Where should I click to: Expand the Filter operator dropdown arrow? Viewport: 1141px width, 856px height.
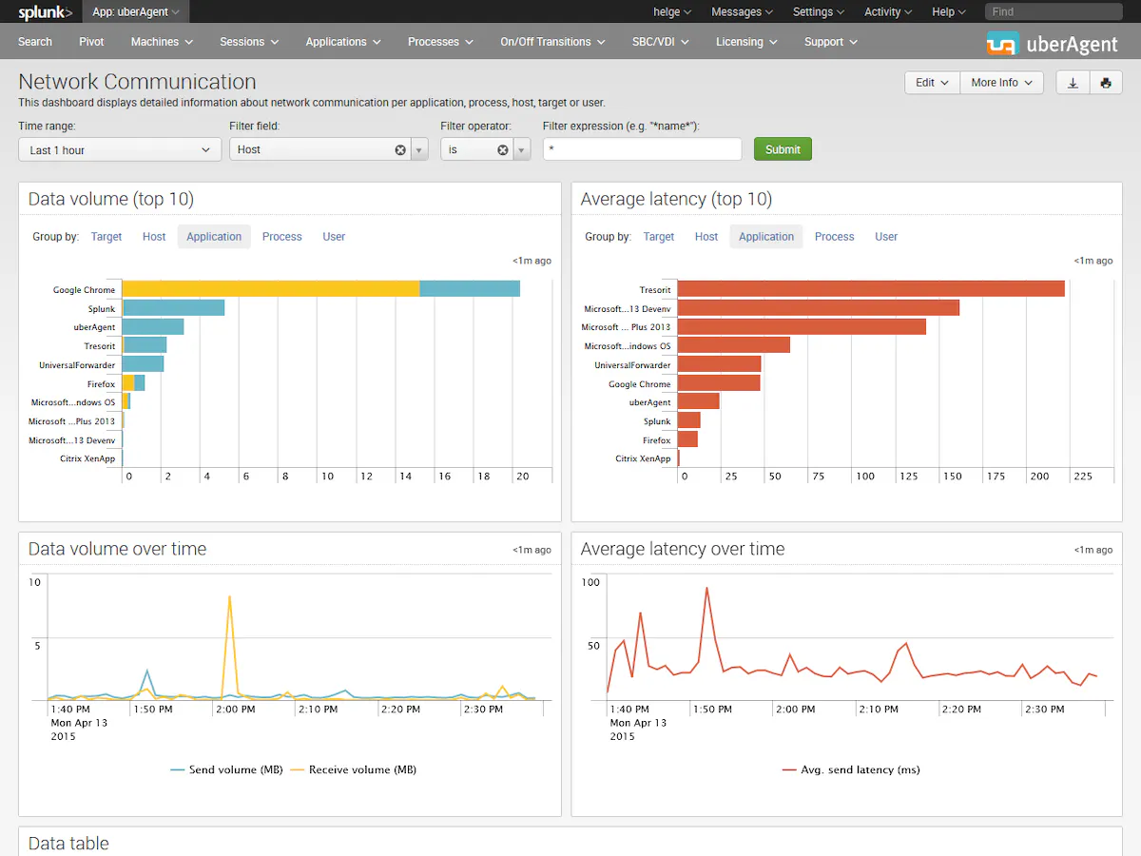click(522, 149)
